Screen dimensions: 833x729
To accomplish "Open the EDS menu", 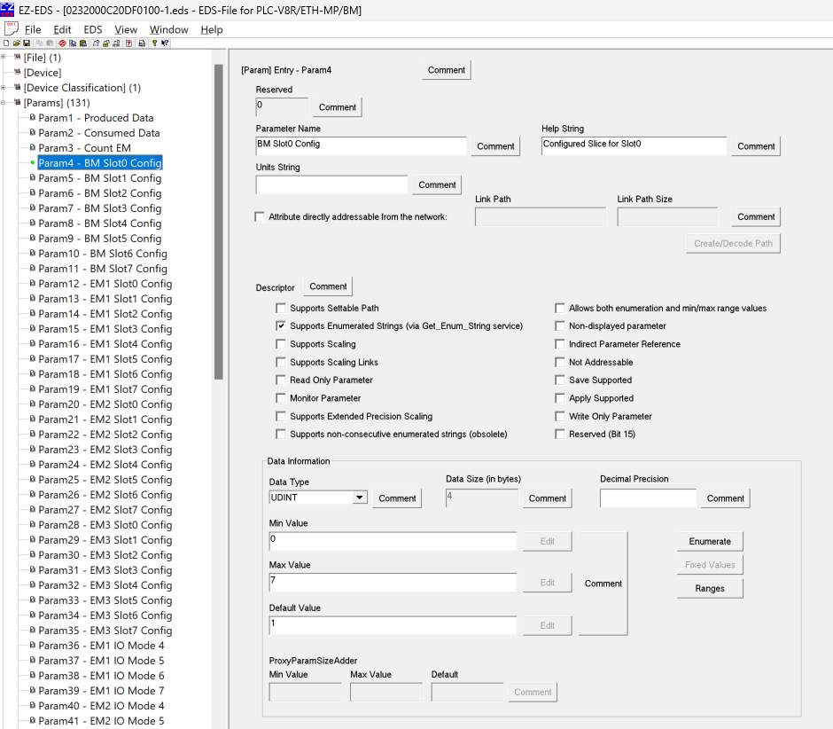I will (x=93, y=30).
